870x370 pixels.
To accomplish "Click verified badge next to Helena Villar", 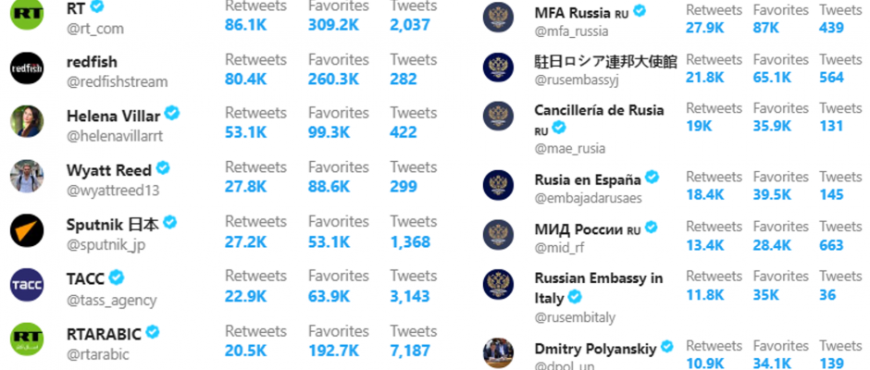I will [172, 113].
